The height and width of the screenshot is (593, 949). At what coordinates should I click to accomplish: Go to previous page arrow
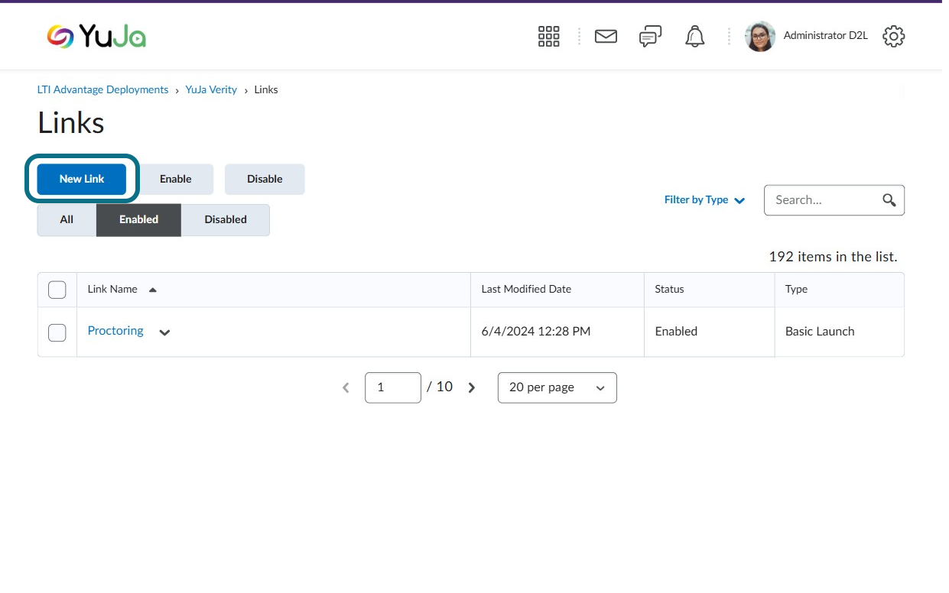[346, 387]
